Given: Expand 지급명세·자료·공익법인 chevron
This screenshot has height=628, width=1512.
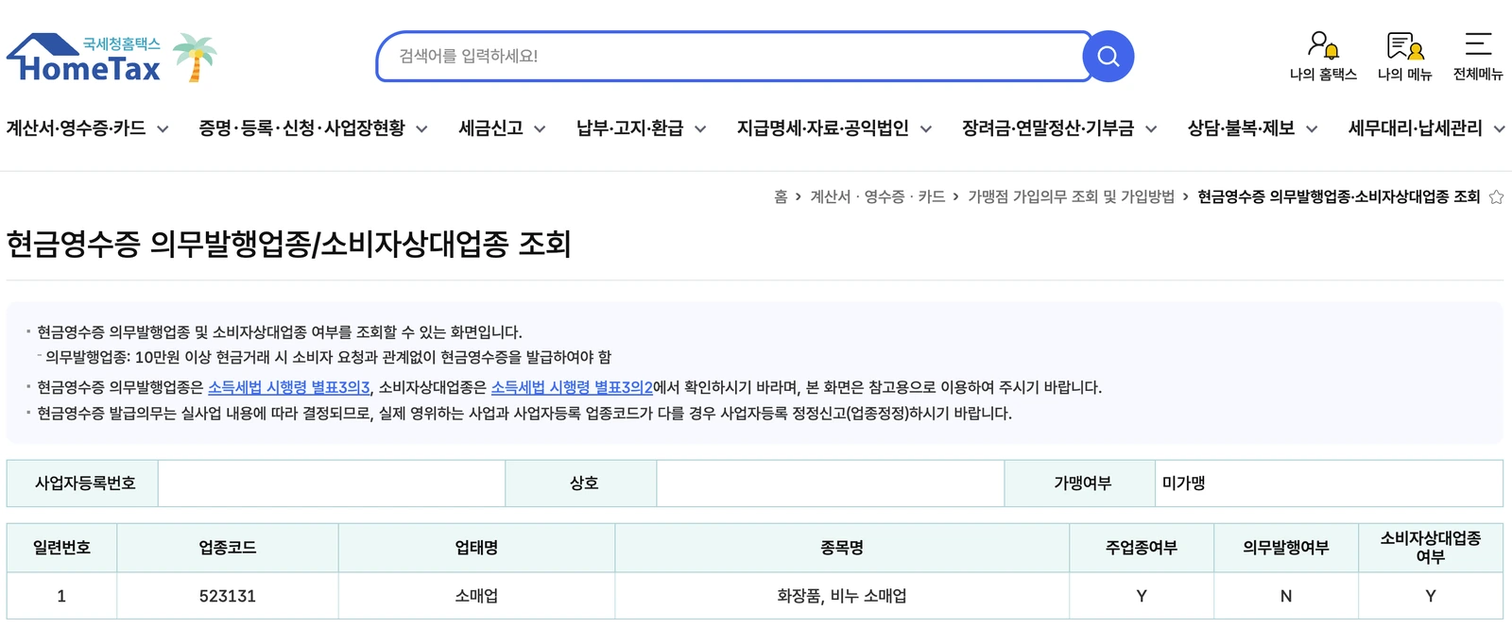Looking at the screenshot, I should [926, 129].
